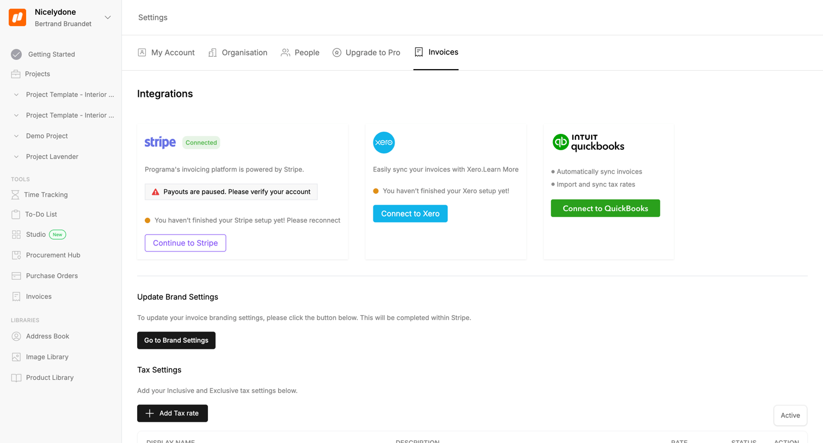Open the Upgrade to Pro tab
The image size is (823, 443).
point(366,53)
